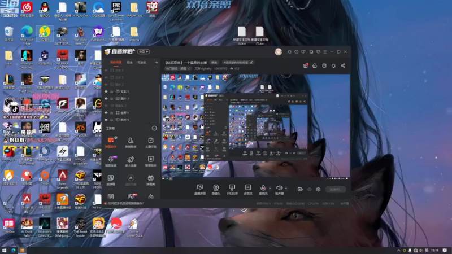This screenshot has height=254, width=452.
Task: Open the 弹幕助手 danmaku assistant tool
Action: pyautogui.click(x=111, y=143)
